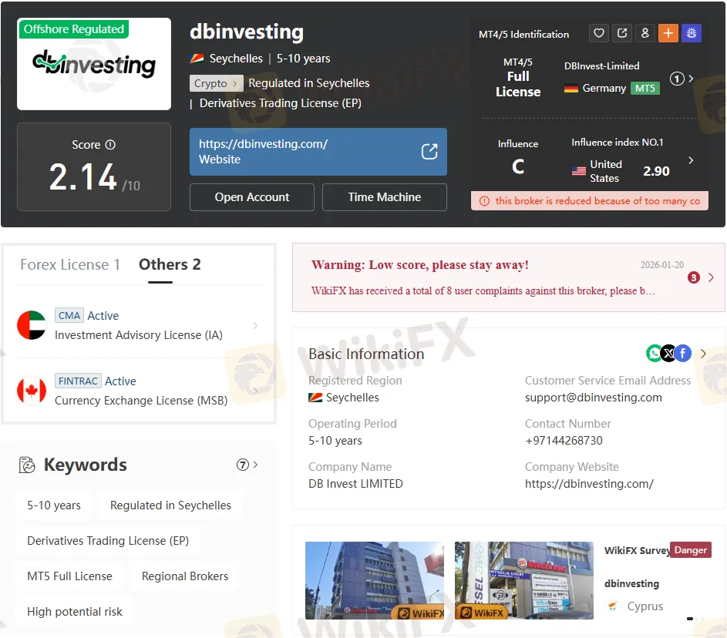The height and width of the screenshot is (638, 727).
Task: Click the score info circle icon
Action: tap(110, 145)
